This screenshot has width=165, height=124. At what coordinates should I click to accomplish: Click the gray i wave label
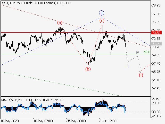pyautogui.click(x=111, y=54)
